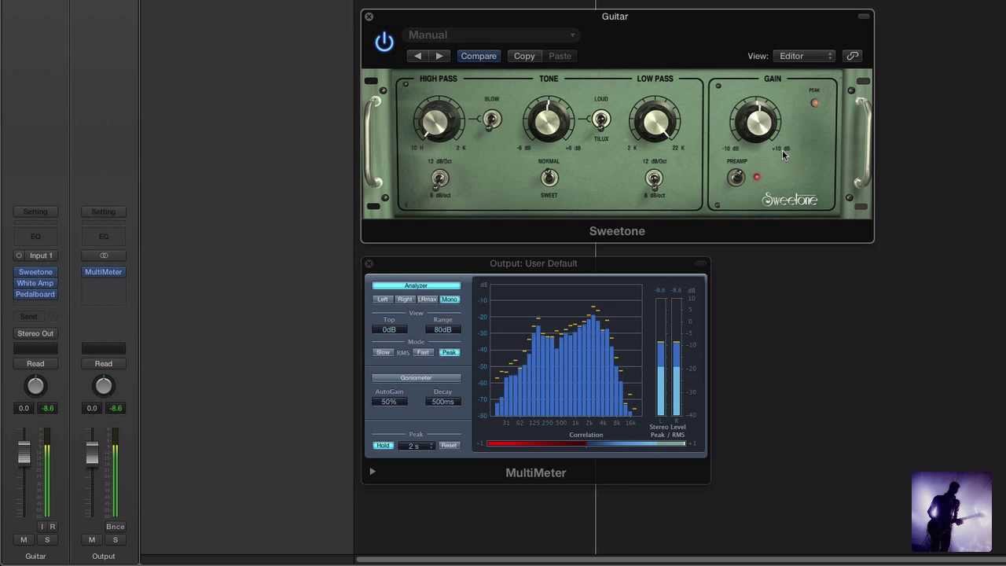Go to the previous Sweetone preset
Screen dimensions: 1006x566
[417, 56]
